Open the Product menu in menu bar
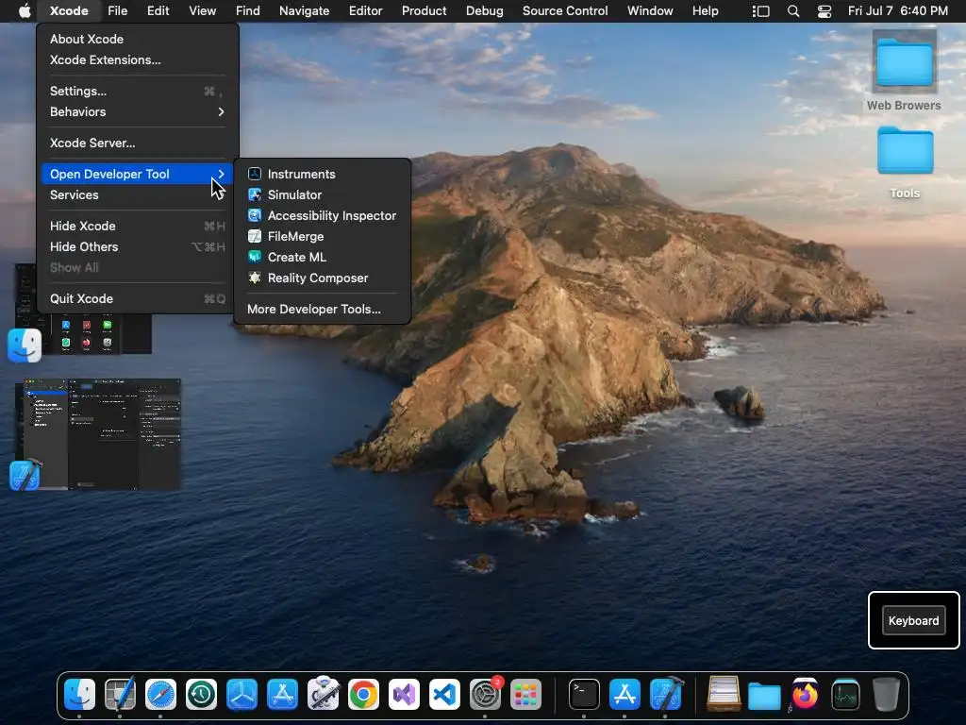This screenshot has width=966, height=725. click(x=424, y=11)
